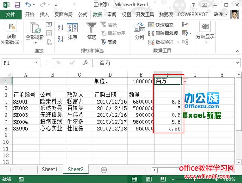The height and width of the screenshot is (183, 242).
Task: Click 删除重复项 remove duplicates
Action: coord(163,33)
